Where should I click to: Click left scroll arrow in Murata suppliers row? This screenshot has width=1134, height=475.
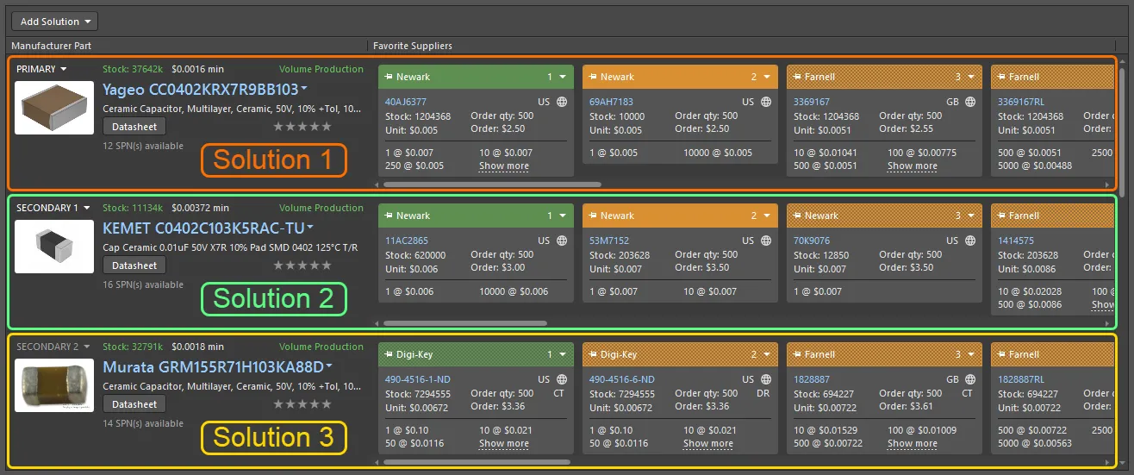pos(376,462)
